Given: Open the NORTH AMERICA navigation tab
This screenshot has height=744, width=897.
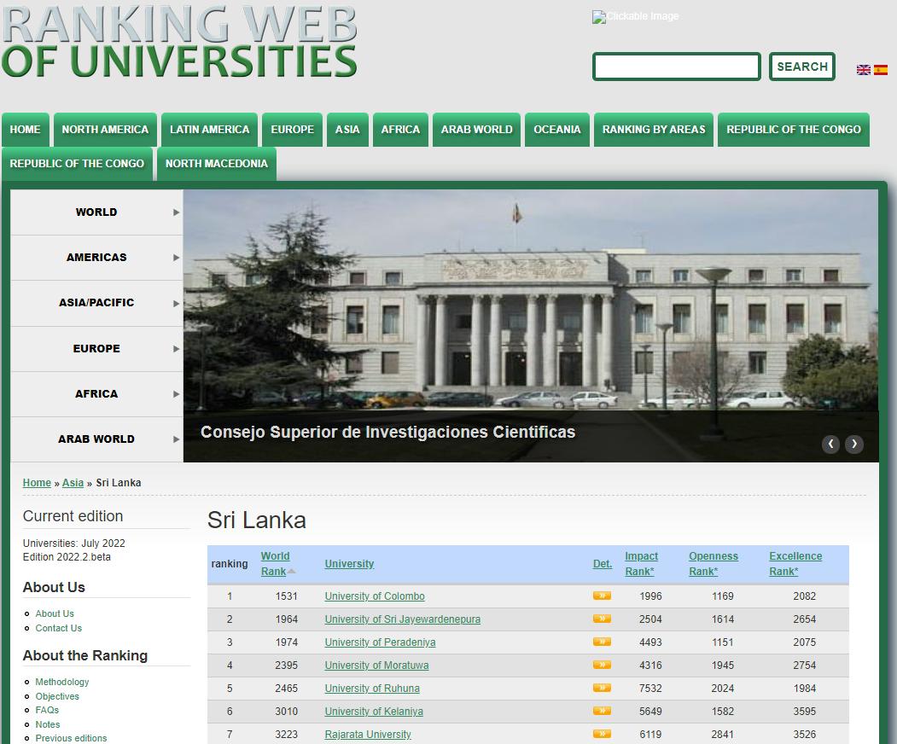Looking at the screenshot, I should (x=105, y=130).
